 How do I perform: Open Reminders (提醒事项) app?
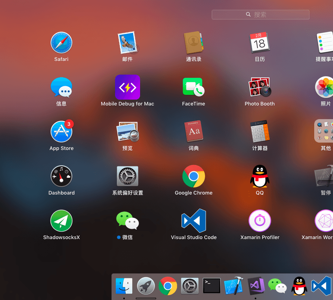[325, 42]
